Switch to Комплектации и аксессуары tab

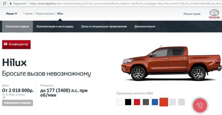[55, 26]
